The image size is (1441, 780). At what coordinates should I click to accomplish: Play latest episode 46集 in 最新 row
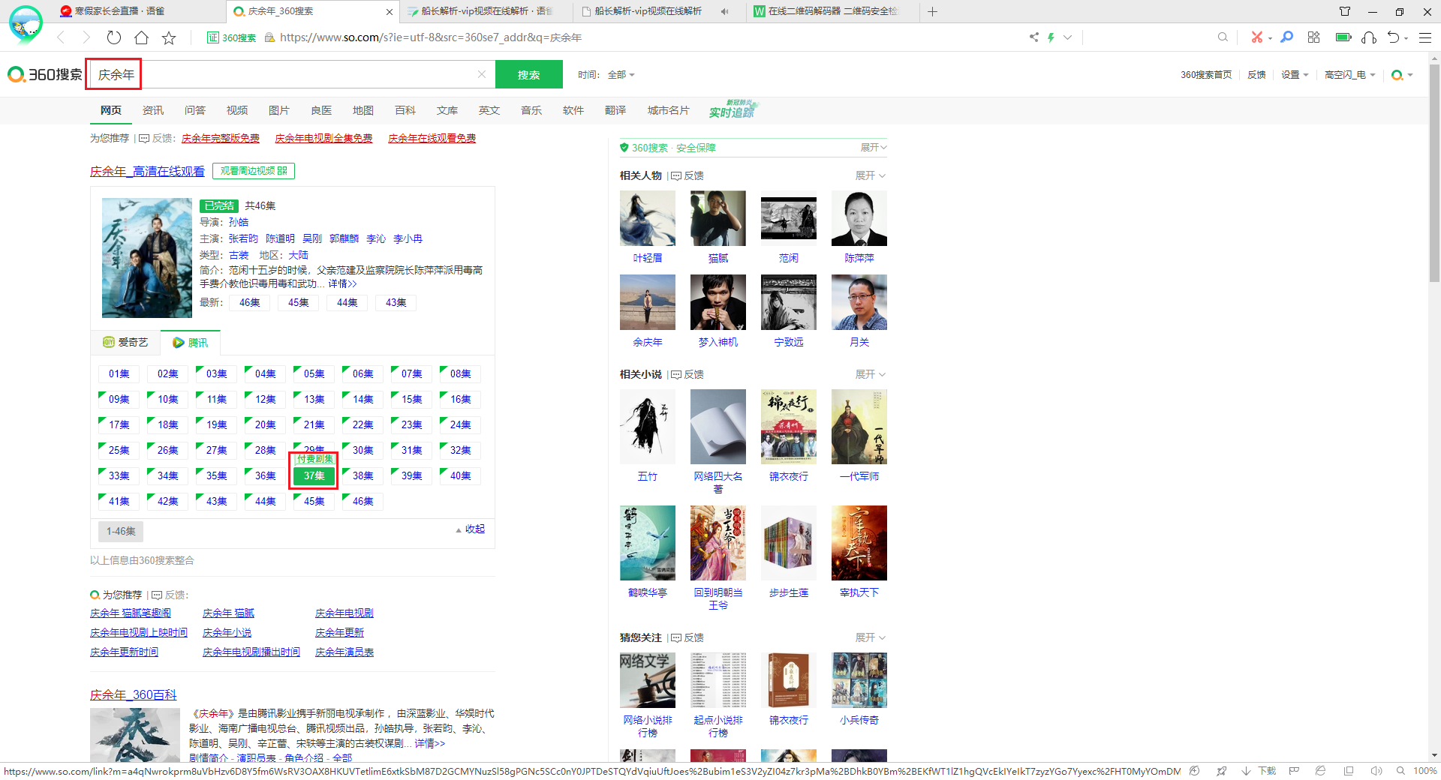(x=250, y=302)
